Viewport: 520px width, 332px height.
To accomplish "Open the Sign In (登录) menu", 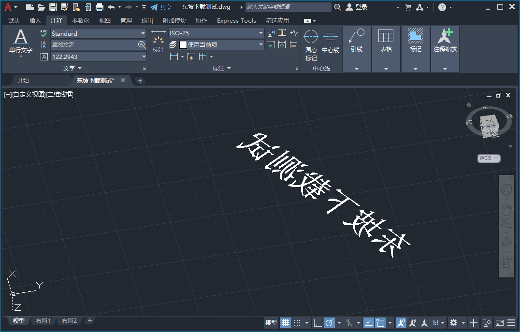I will pyautogui.click(x=357, y=7).
